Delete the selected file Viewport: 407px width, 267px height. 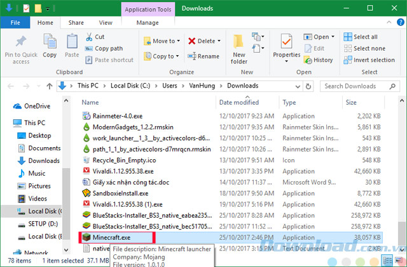202,41
